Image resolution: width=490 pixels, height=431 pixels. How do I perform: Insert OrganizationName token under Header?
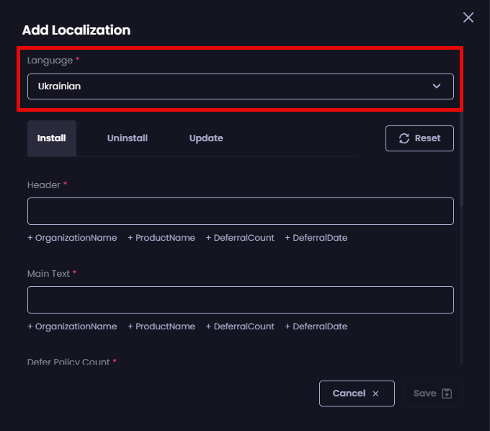[x=72, y=238]
